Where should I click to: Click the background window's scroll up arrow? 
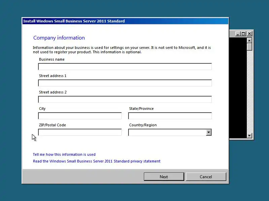[x=249, y=41]
